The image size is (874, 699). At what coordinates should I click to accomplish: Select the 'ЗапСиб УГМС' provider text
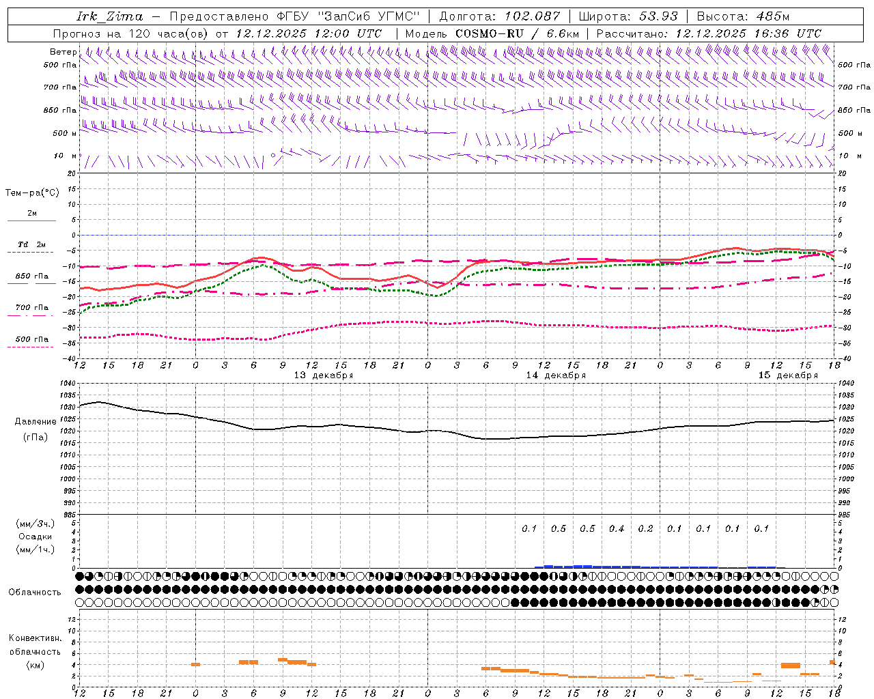[x=369, y=16]
